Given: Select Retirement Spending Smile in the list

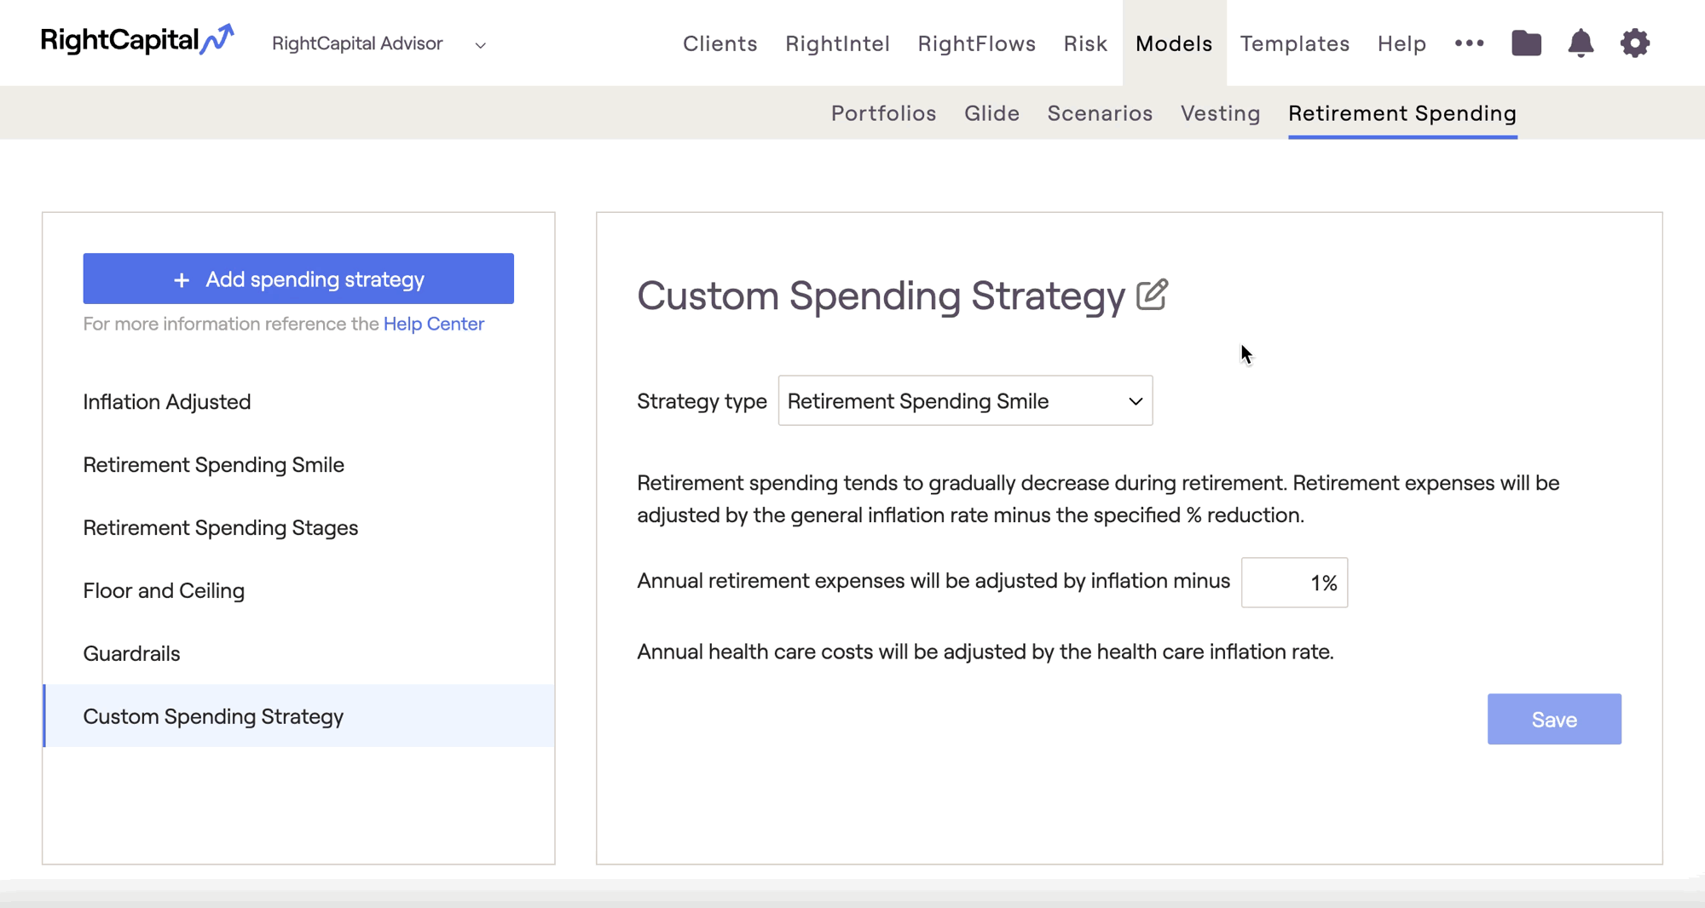Looking at the screenshot, I should [x=298, y=464].
